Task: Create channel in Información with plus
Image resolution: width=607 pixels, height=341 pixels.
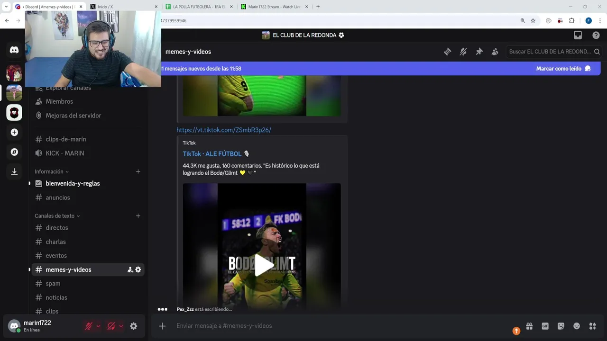Action: point(138,171)
